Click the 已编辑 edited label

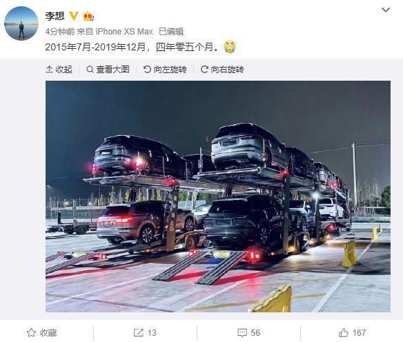coord(171,32)
